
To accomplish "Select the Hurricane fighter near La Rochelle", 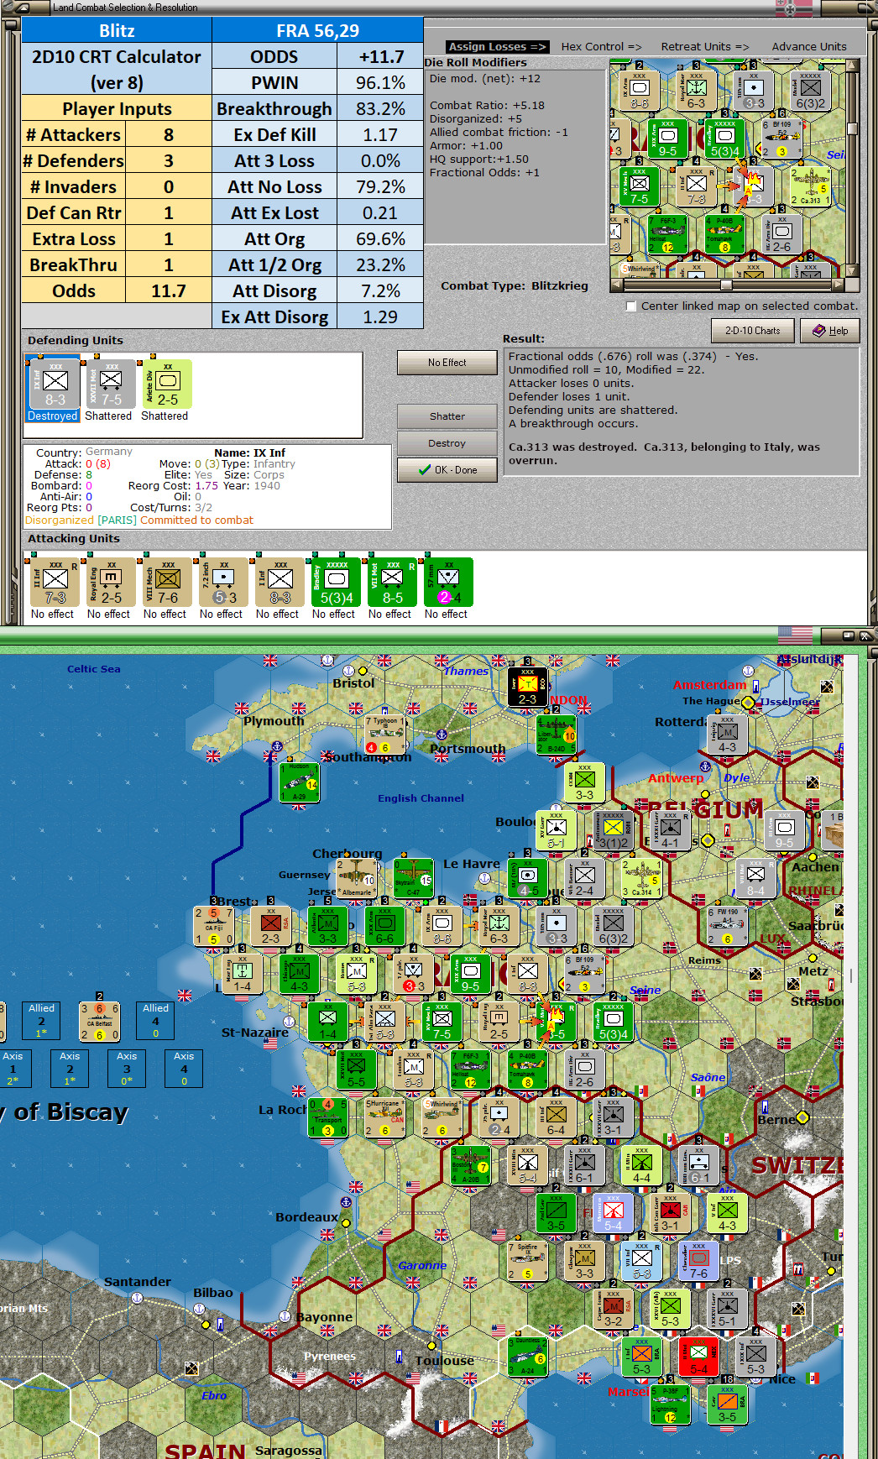I will (384, 1116).
